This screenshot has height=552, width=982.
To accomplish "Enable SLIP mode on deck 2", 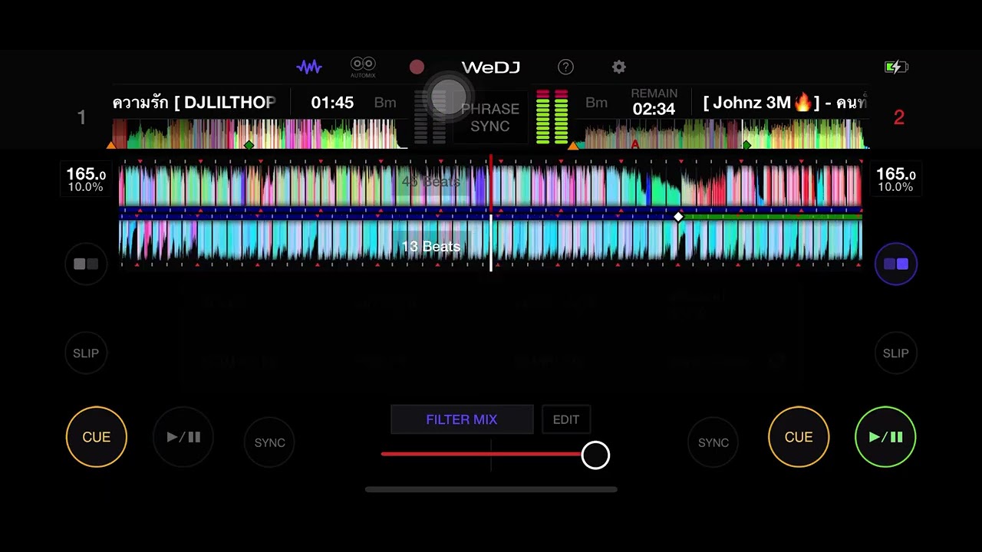I will pyautogui.click(x=896, y=353).
